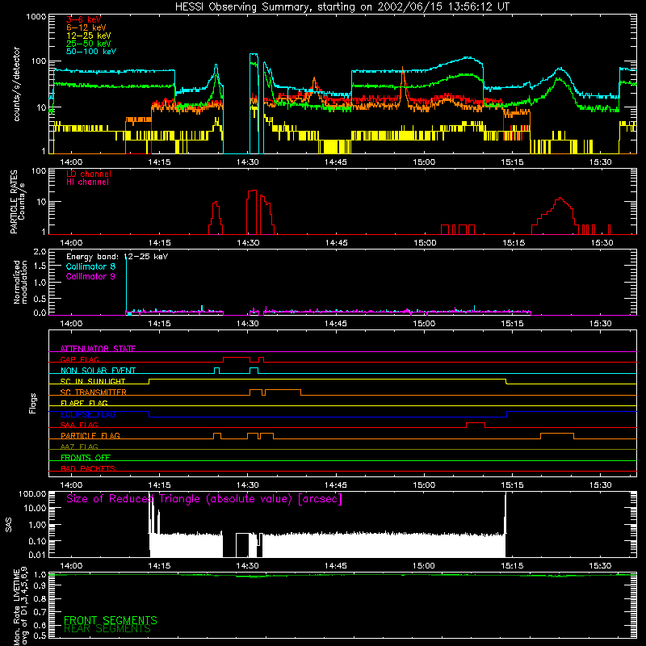Select the 3-6 keV legend entry

(x=83, y=19)
